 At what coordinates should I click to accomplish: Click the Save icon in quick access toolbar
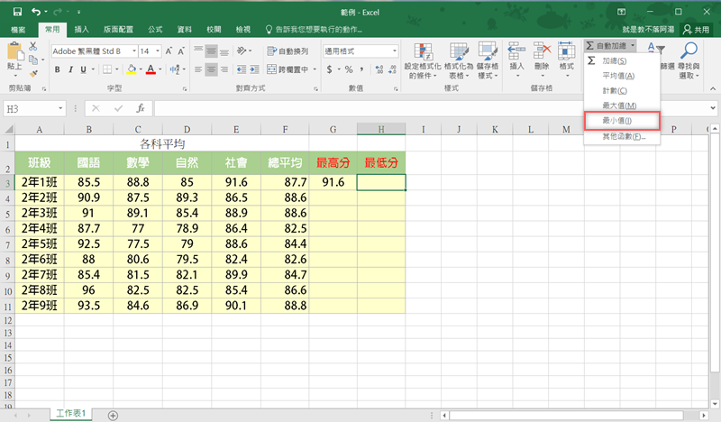[x=17, y=12]
